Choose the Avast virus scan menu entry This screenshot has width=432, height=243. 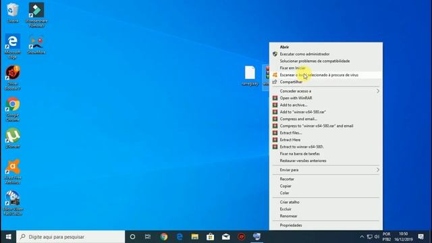coord(326,75)
